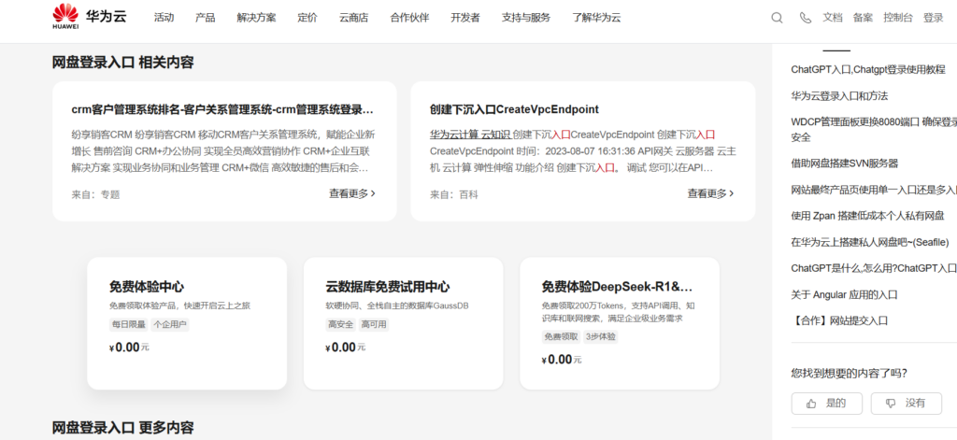Click 查看更多 on CreateVpcEndpoint card
The height and width of the screenshot is (440, 957).
click(710, 193)
